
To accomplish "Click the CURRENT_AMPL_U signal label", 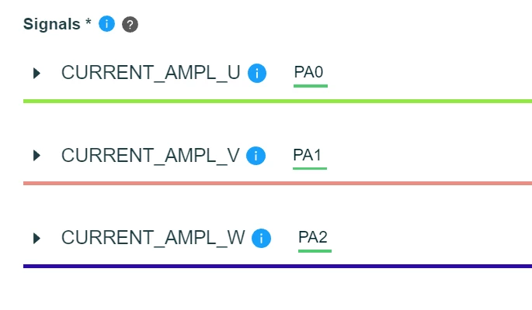I will coord(151,73).
